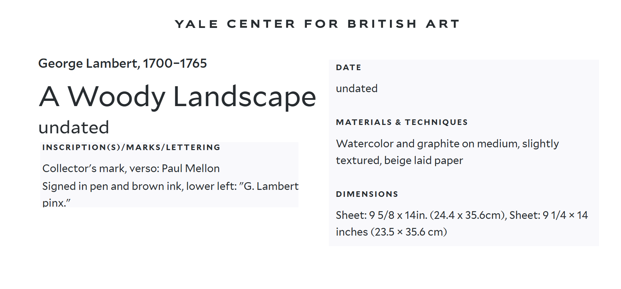Click the Inscription(s)/Marks/Lettering heading
This screenshot has width=621, height=289.
[x=131, y=147]
